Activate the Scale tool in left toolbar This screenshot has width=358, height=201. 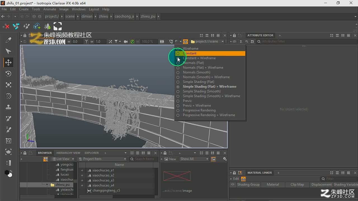click(x=8, y=85)
